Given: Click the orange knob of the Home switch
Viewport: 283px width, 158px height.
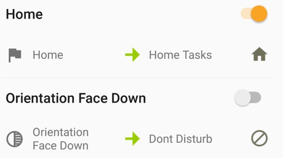Looking at the screenshot, I should [x=259, y=14].
